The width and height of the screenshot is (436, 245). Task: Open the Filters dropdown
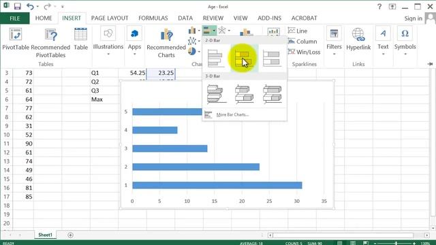point(334,41)
